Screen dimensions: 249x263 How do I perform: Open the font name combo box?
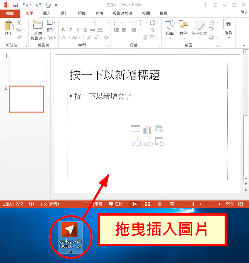click(78, 22)
